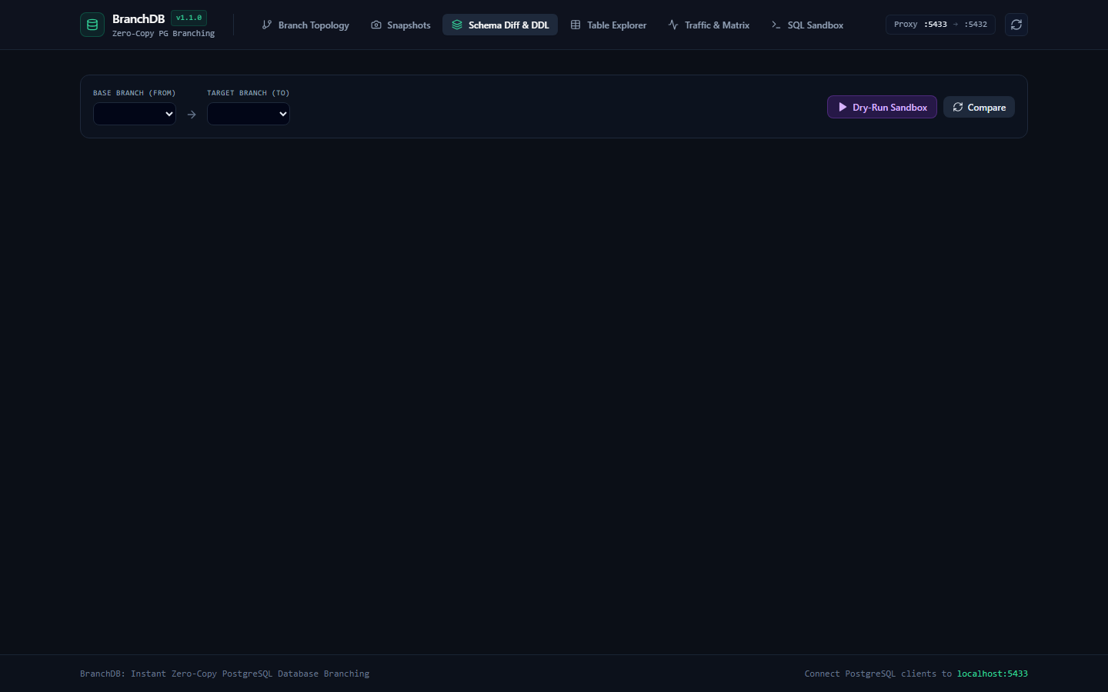Click the BranchDB database logo icon

pyautogui.click(x=92, y=25)
